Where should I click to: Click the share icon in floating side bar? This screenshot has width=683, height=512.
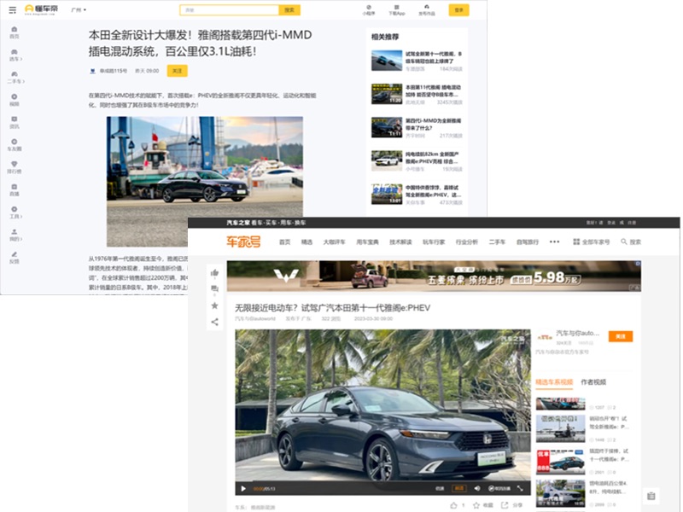215,323
